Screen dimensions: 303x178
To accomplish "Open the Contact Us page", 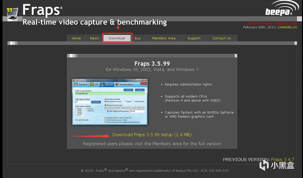I will click(x=222, y=38).
